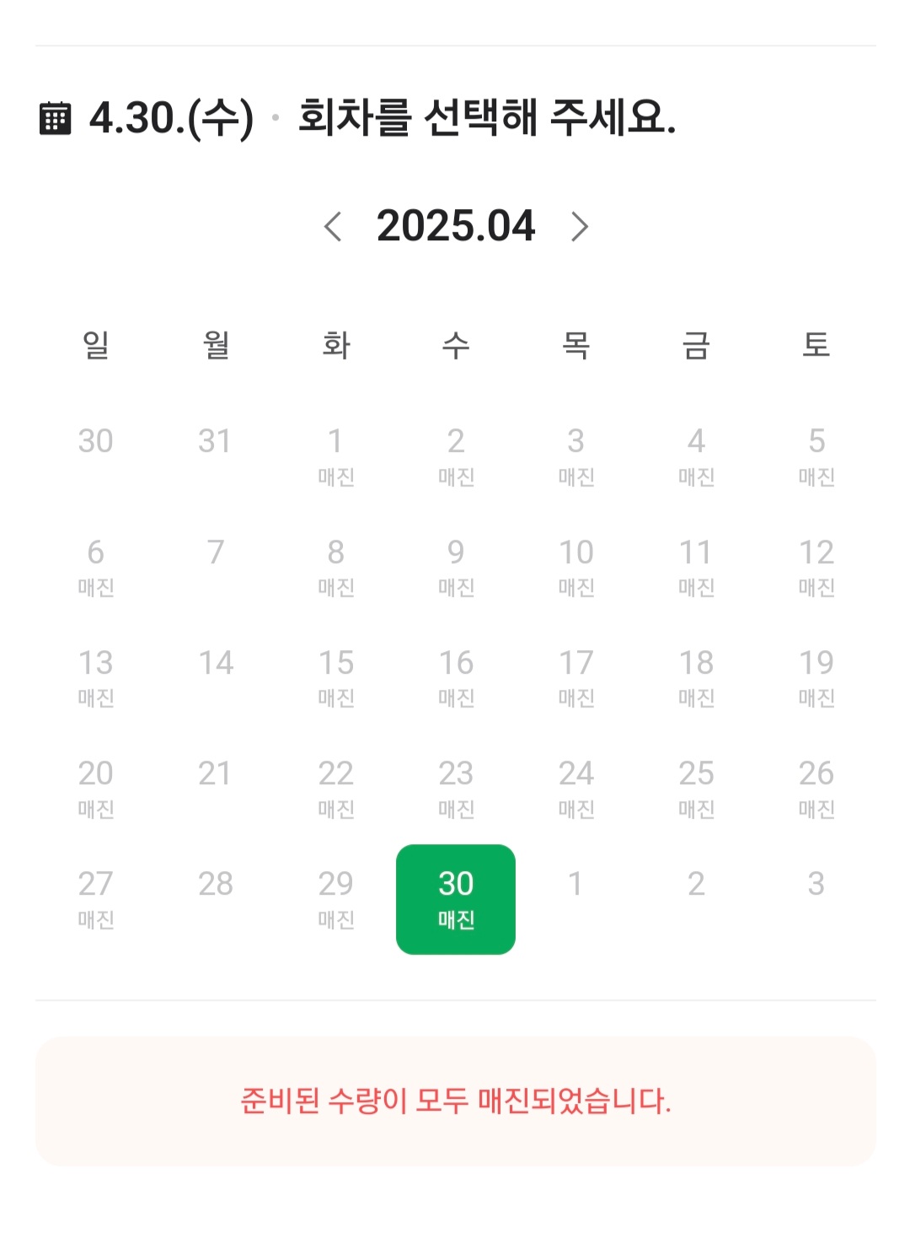Click the sold-out notice banner
Viewport: 910px width, 1233px height.
tap(456, 1101)
